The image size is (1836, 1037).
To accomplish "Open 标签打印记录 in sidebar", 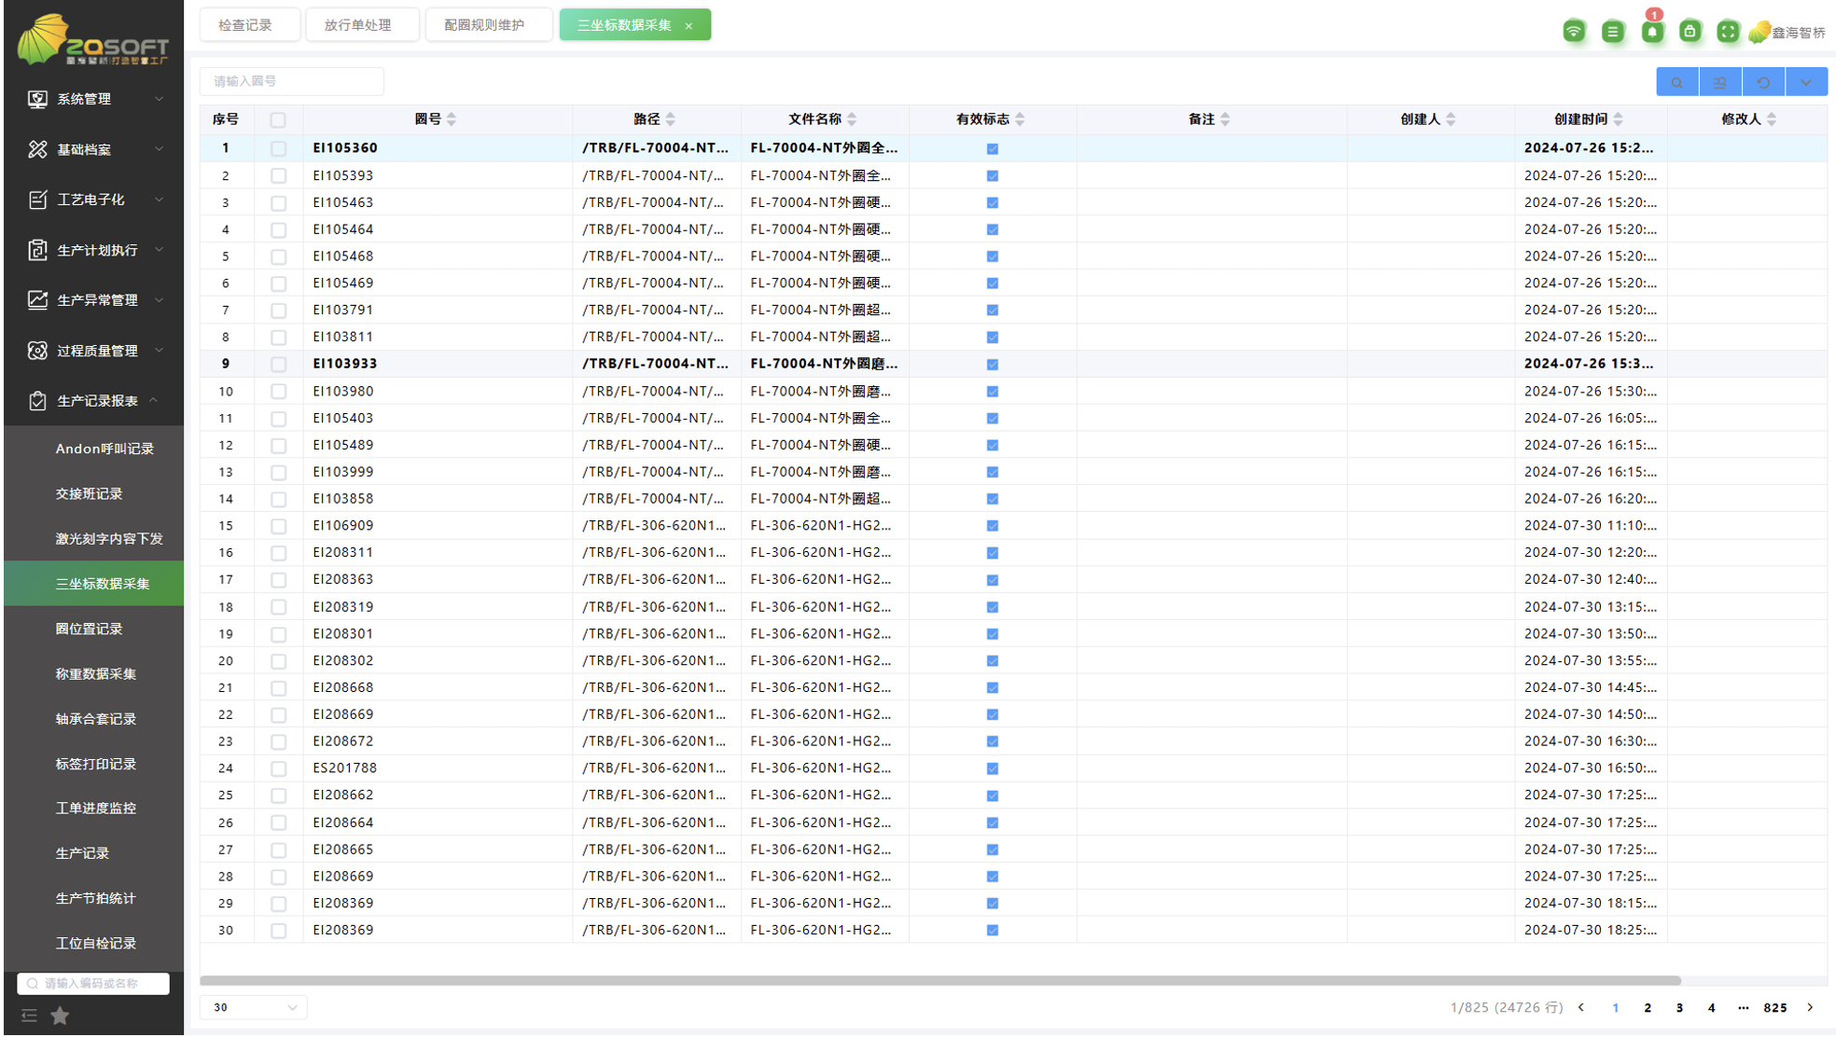I will pyautogui.click(x=96, y=764).
